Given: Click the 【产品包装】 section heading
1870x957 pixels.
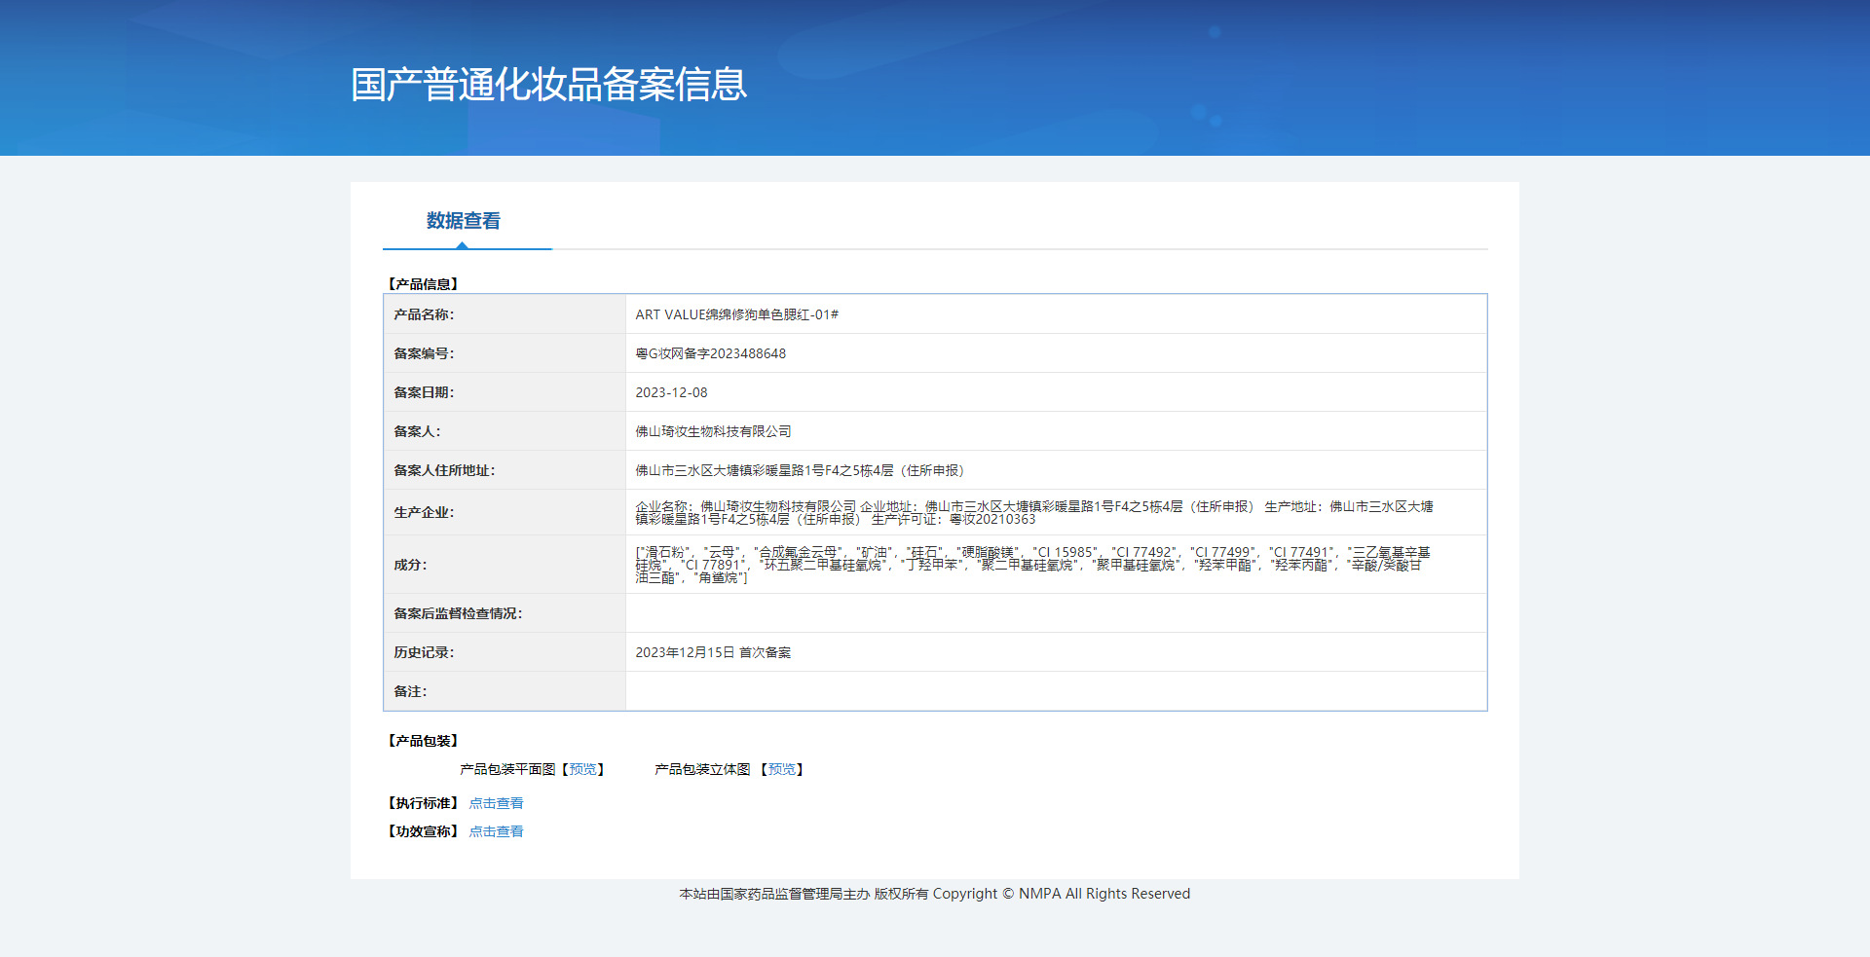Looking at the screenshot, I should (x=423, y=741).
